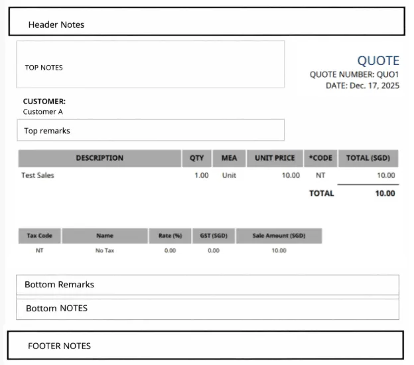Select the NT code in the item row
The height and width of the screenshot is (365, 414).
(320, 176)
